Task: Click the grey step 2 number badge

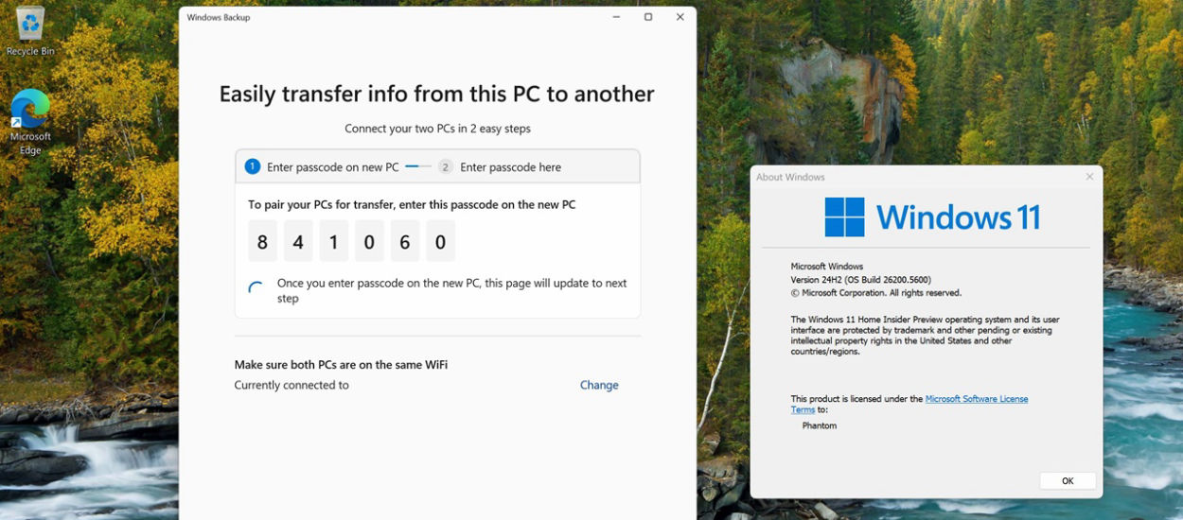Action: (x=445, y=166)
